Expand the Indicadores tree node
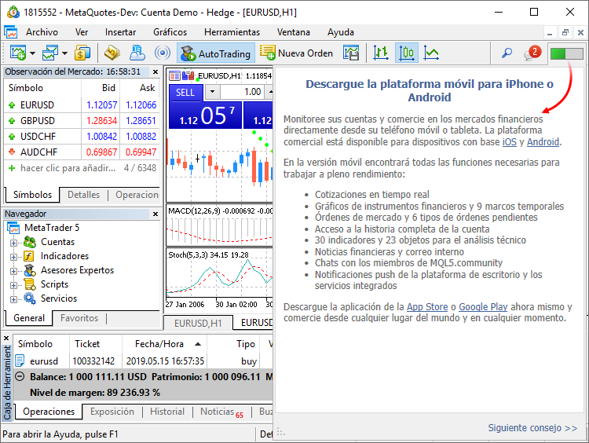This screenshot has height=443, width=589. (13, 256)
